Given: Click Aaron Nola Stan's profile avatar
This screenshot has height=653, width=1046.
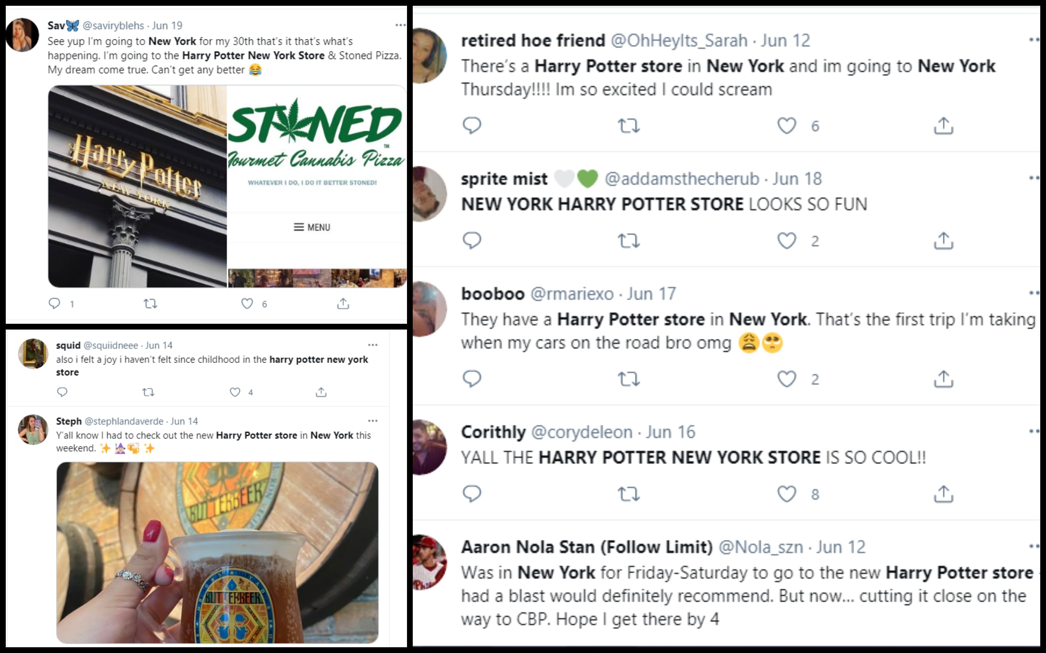Looking at the screenshot, I should 429,562.
